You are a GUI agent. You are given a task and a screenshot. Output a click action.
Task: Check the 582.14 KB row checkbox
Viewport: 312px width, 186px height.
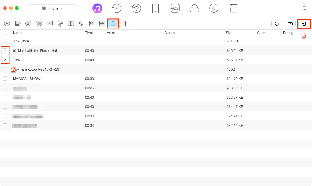[x=5, y=125]
